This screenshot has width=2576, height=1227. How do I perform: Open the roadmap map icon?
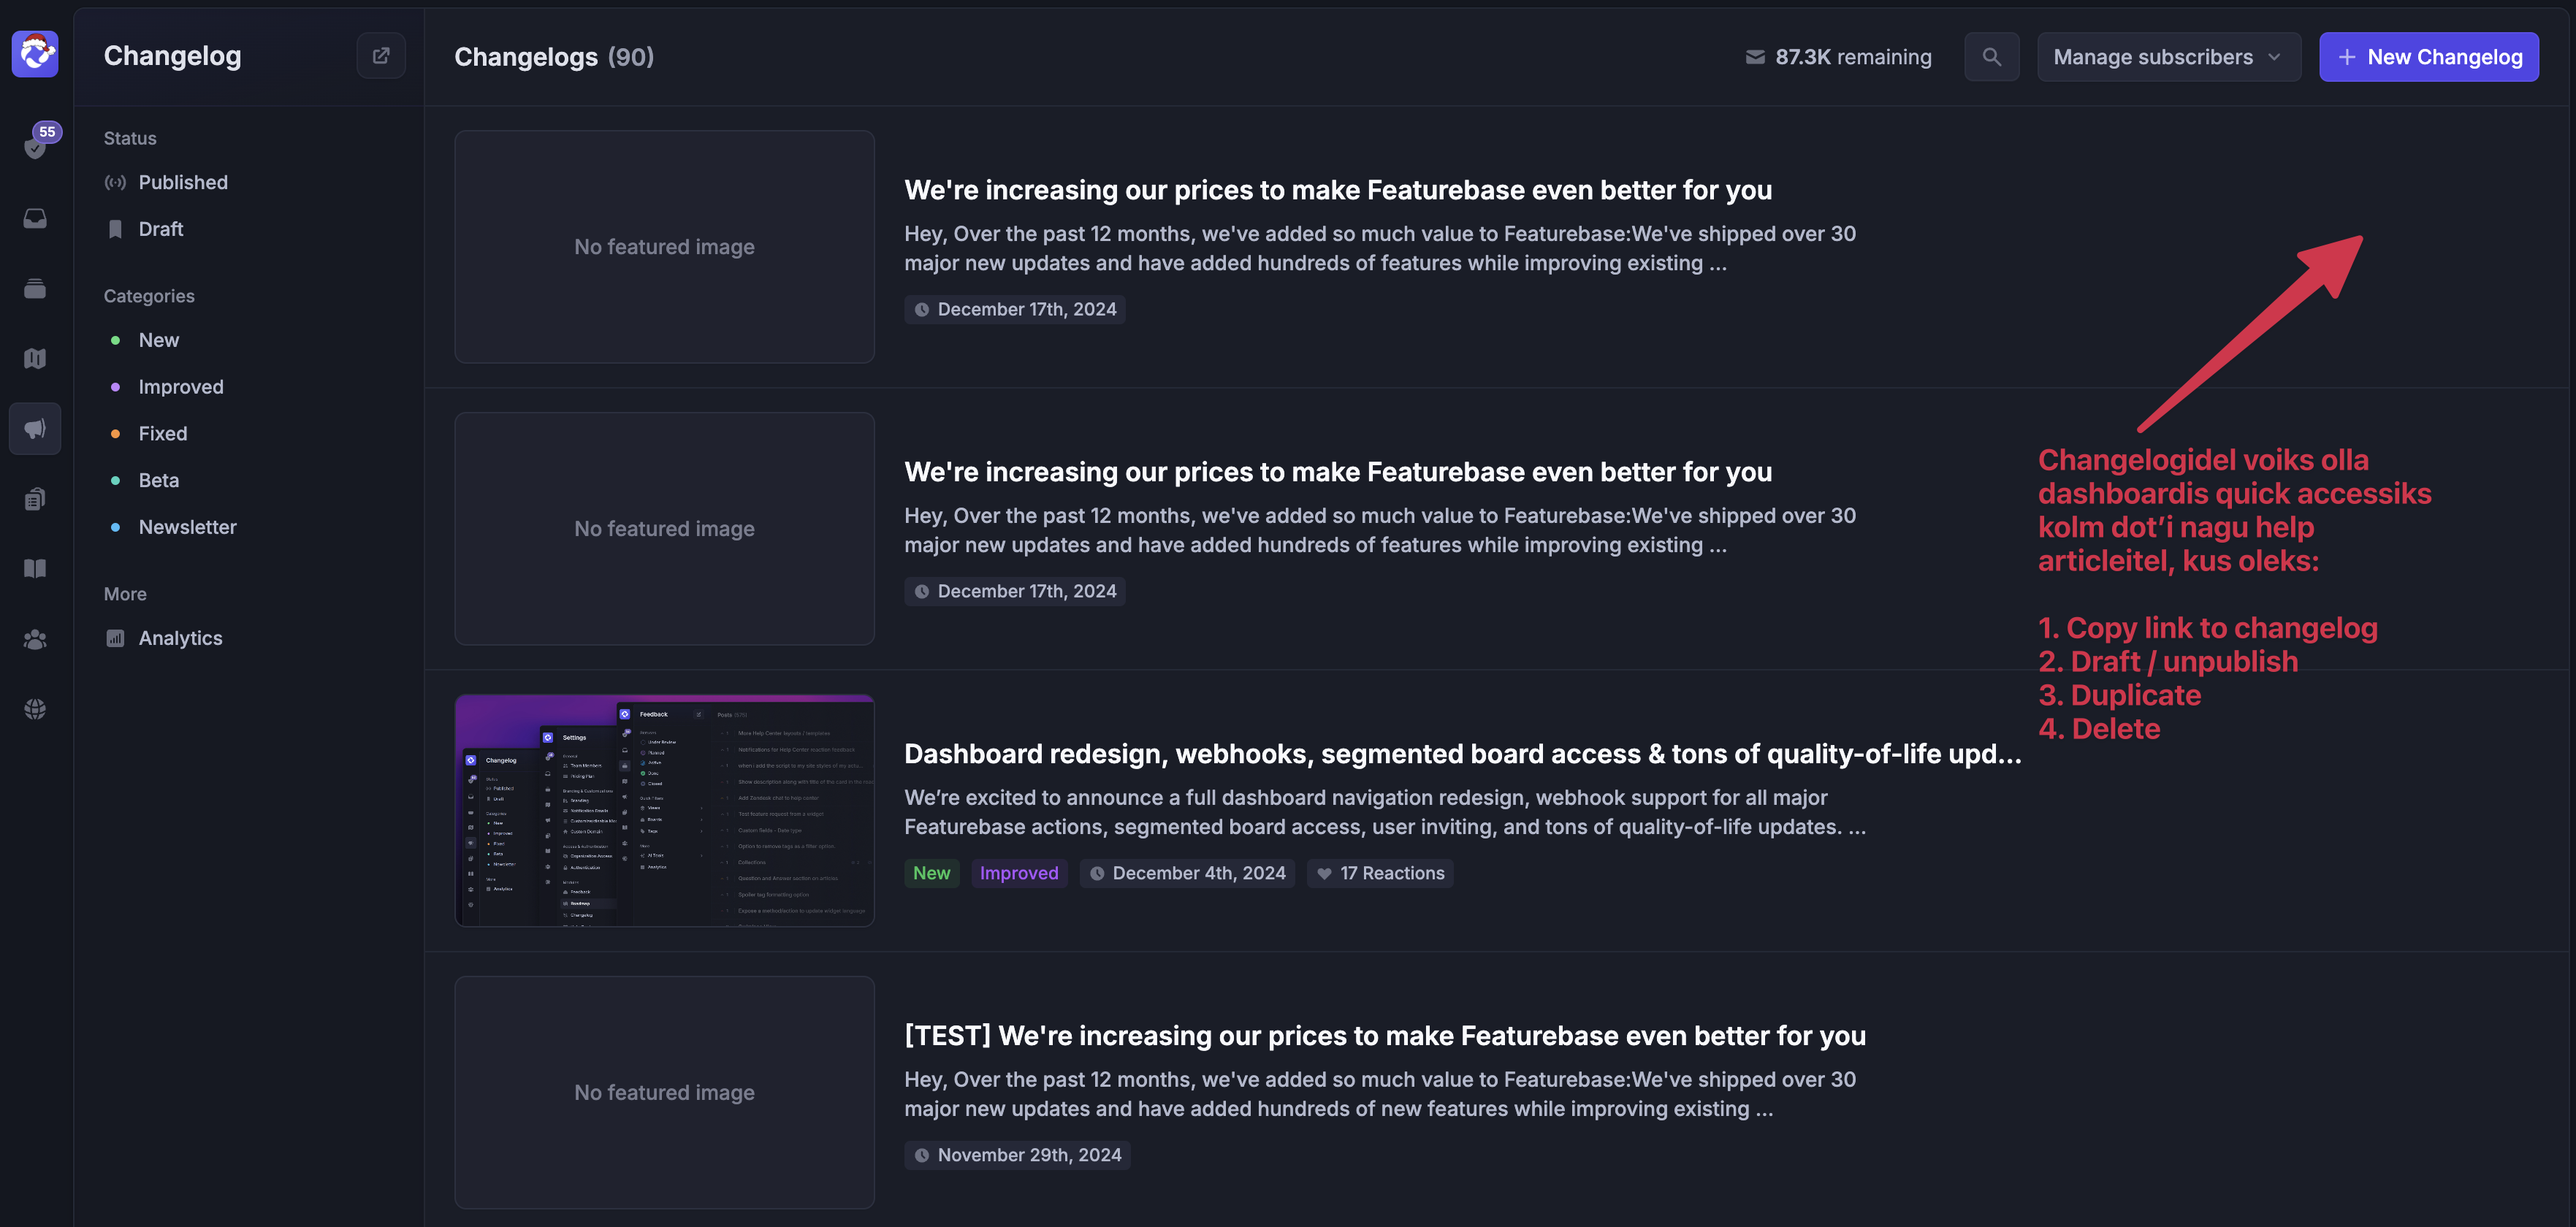[x=35, y=359]
